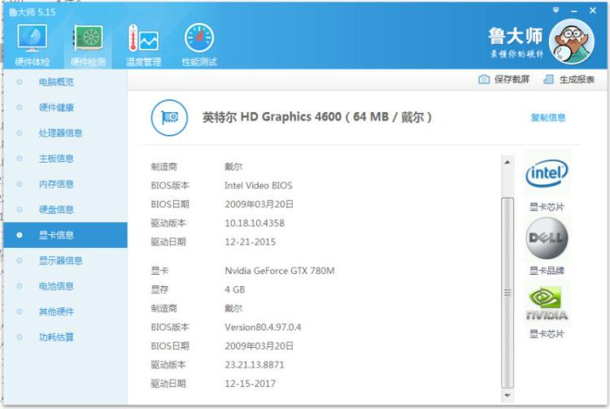Click driver version 10.18.10.4358
Image resolution: width=610 pixels, height=409 pixels.
[255, 223]
